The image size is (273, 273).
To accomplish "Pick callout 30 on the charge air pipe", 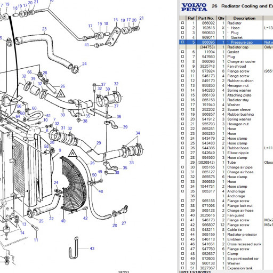I will click(62, 115).
